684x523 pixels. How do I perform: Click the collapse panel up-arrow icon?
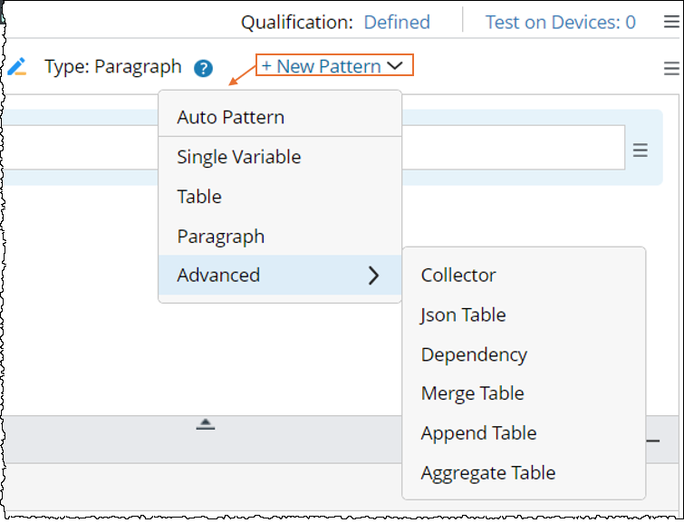click(206, 424)
